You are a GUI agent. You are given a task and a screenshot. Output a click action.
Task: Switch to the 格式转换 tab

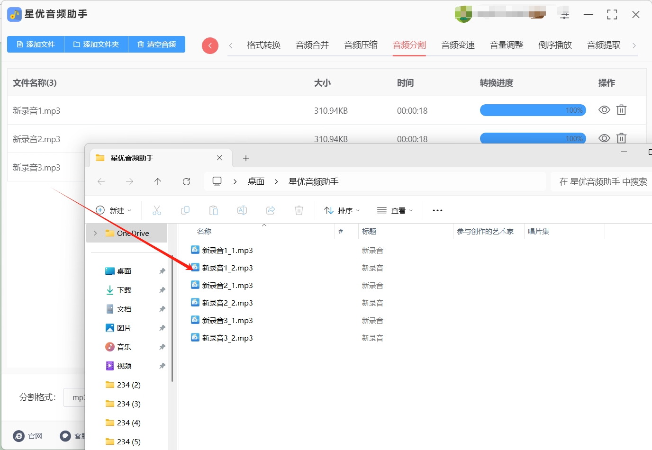[264, 45]
